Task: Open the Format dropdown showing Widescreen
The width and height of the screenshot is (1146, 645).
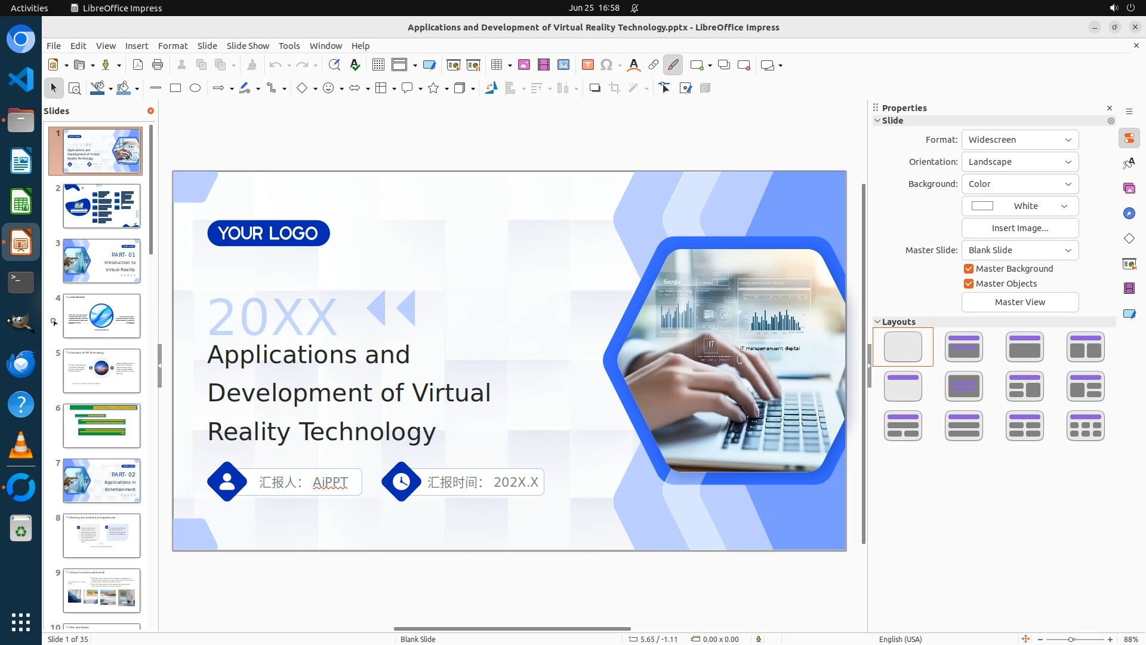Action: [x=1019, y=140]
